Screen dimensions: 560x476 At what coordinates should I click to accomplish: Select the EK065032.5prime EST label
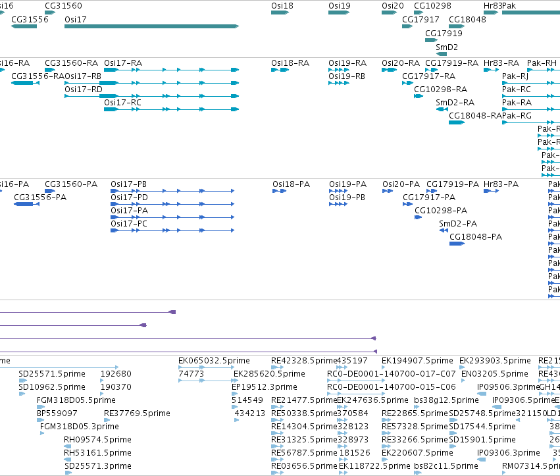(215, 361)
